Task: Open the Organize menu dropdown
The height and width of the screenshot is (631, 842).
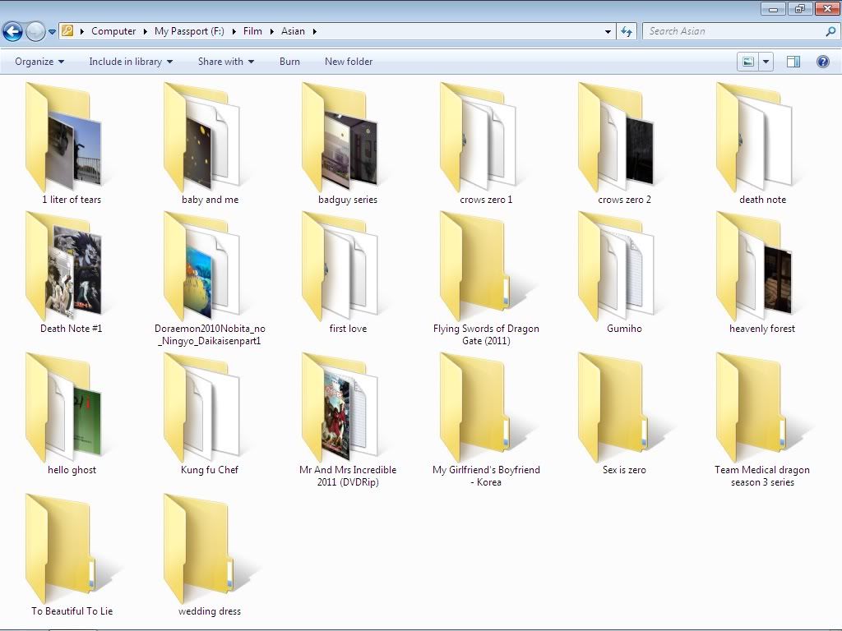Action: pyautogui.click(x=39, y=62)
